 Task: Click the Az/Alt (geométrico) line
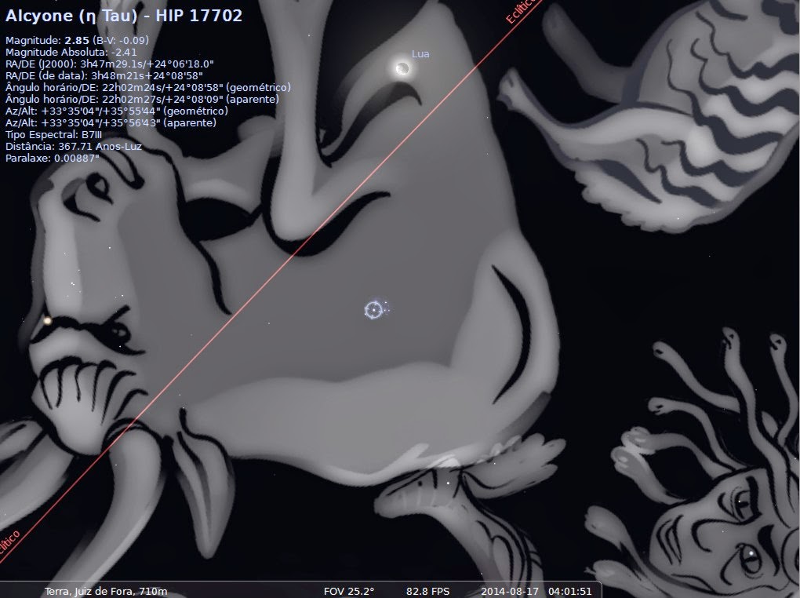[x=117, y=111]
